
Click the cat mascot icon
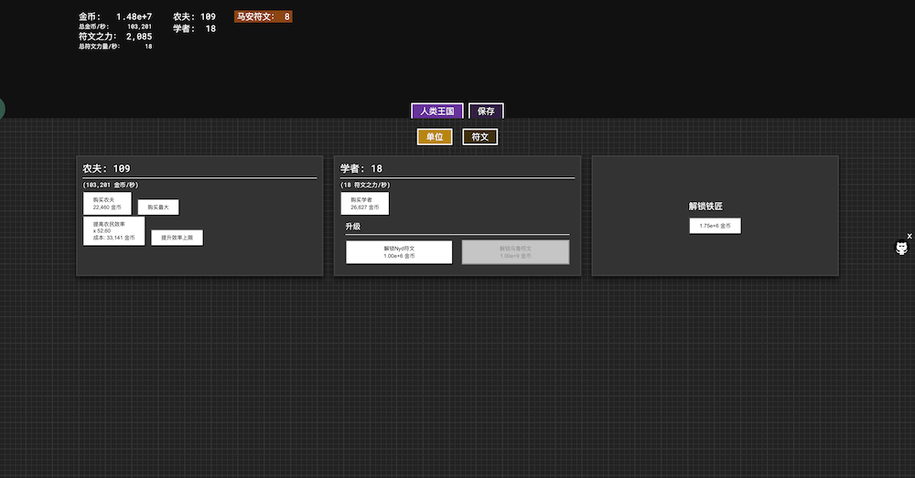(901, 249)
